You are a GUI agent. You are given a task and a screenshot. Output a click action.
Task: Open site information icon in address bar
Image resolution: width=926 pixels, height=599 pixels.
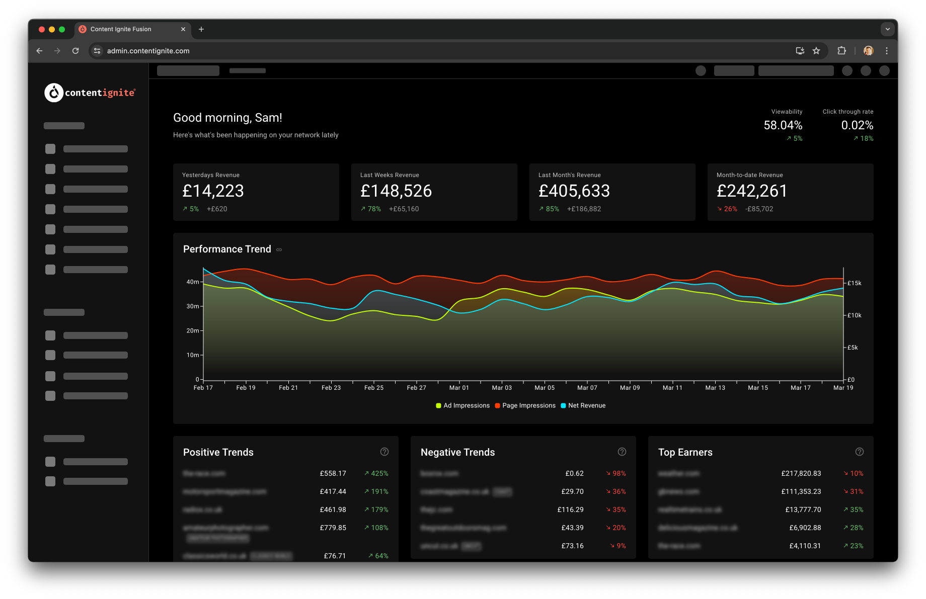98,51
